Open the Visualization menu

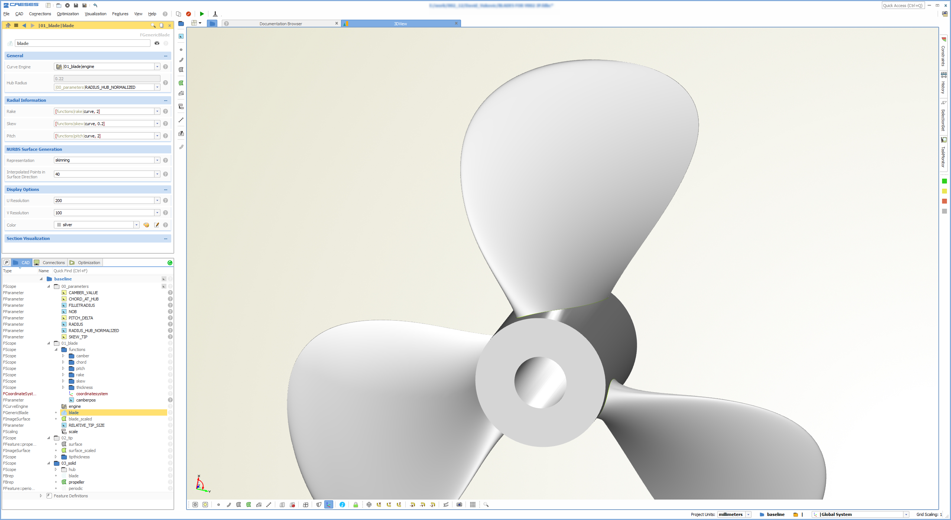(x=95, y=14)
